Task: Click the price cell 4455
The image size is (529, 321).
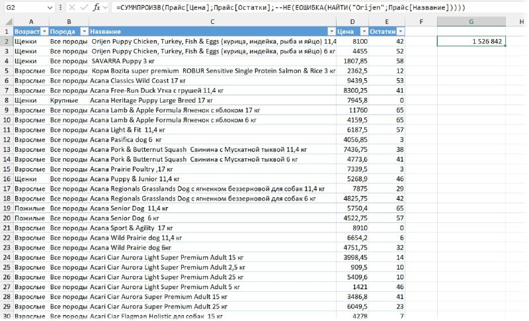Action: 352,51
